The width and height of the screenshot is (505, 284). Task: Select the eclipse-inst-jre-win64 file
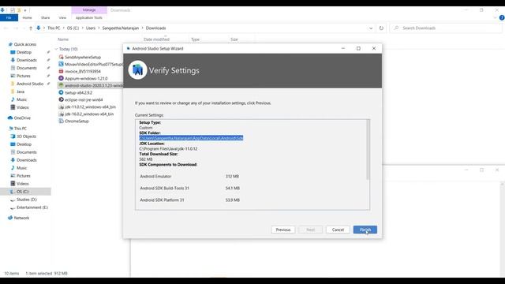84,99
